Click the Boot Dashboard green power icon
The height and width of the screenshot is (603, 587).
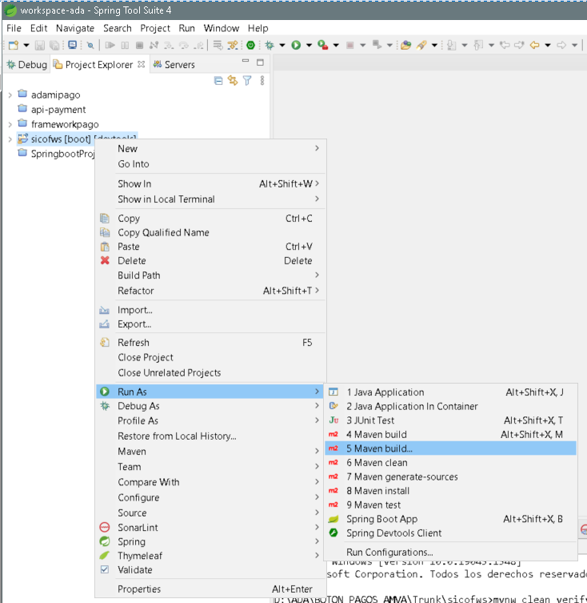pyautogui.click(x=251, y=46)
